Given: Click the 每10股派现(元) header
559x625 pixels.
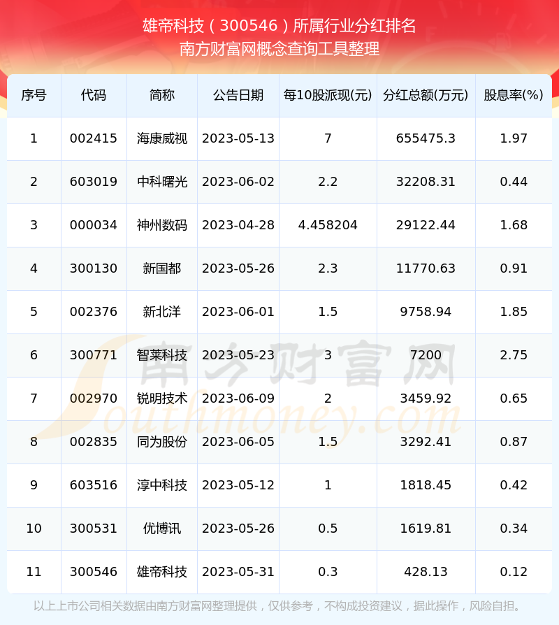Looking at the screenshot, I should 328,95.
